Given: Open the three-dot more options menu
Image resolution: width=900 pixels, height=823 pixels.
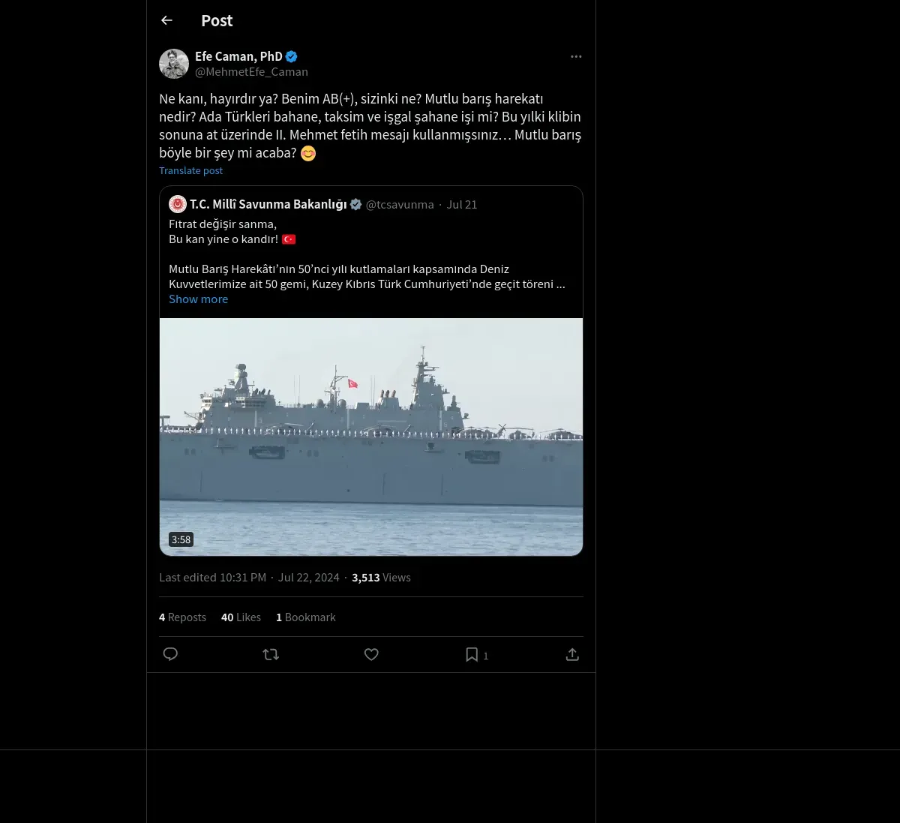Looking at the screenshot, I should point(576,57).
